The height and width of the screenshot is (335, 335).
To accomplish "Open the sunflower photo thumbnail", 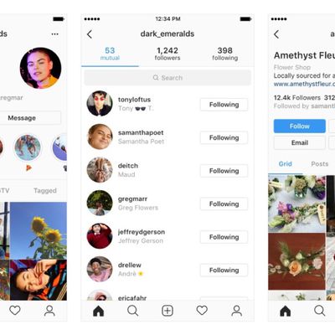I will coord(39,230).
